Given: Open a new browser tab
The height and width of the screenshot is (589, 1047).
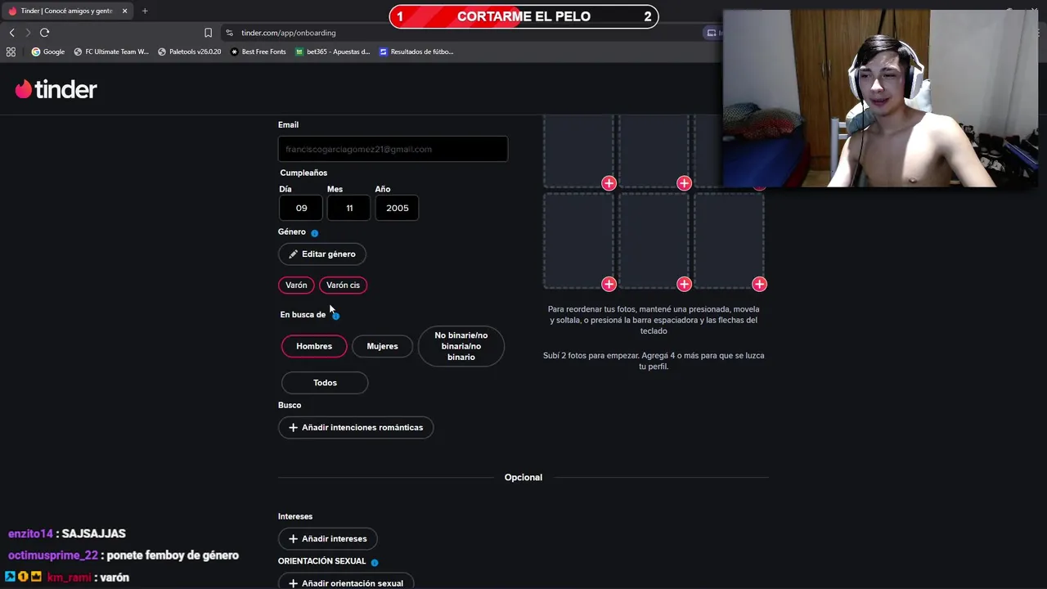Looking at the screenshot, I should coord(145,11).
